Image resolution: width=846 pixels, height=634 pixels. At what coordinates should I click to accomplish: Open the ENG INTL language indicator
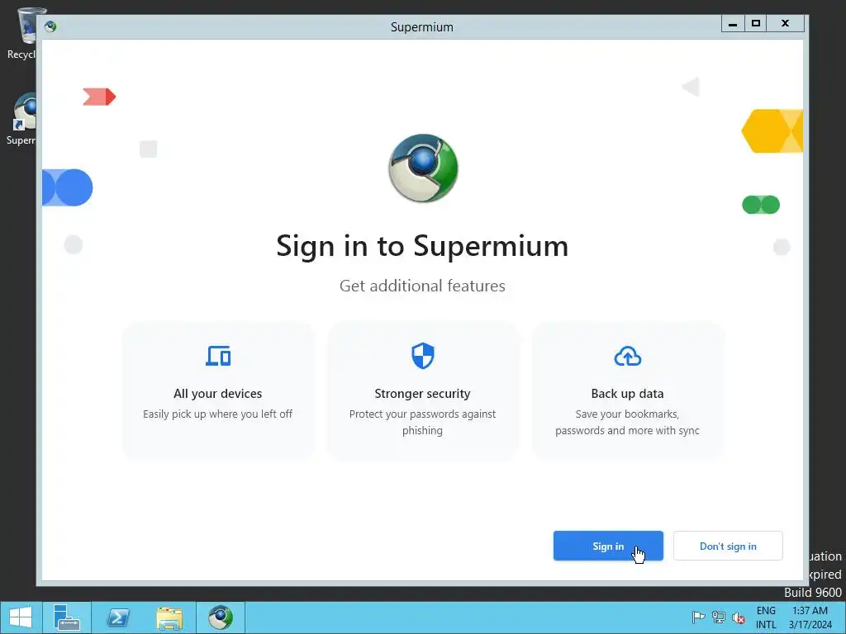tap(766, 617)
